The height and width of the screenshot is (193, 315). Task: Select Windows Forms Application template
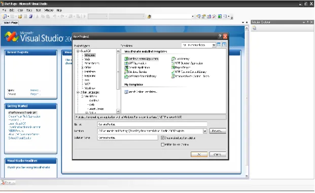(x=142, y=59)
